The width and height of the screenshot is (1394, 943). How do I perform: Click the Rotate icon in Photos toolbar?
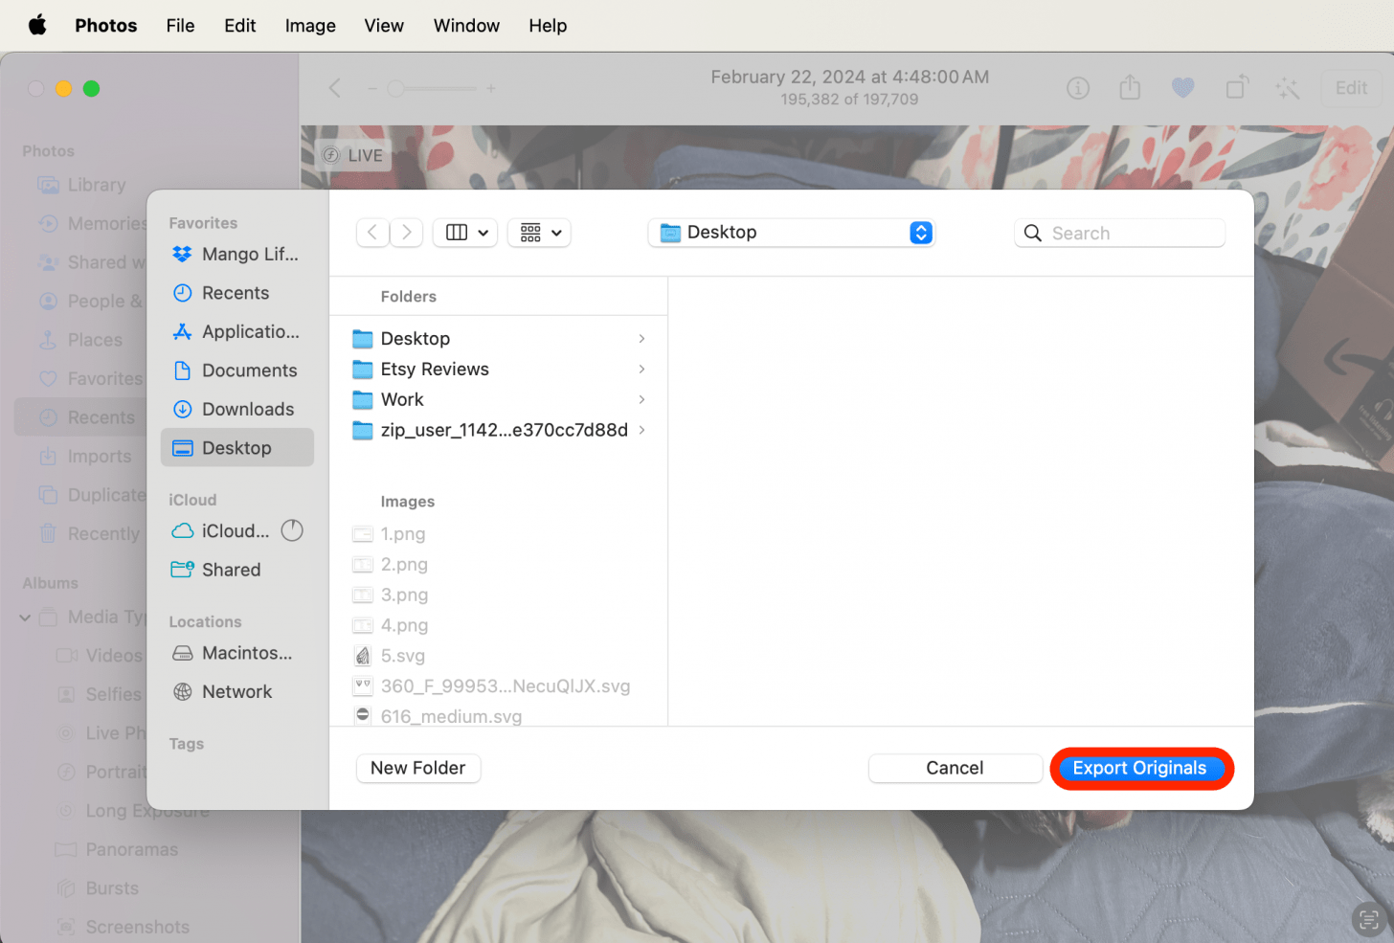click(x=1237, y=87)
